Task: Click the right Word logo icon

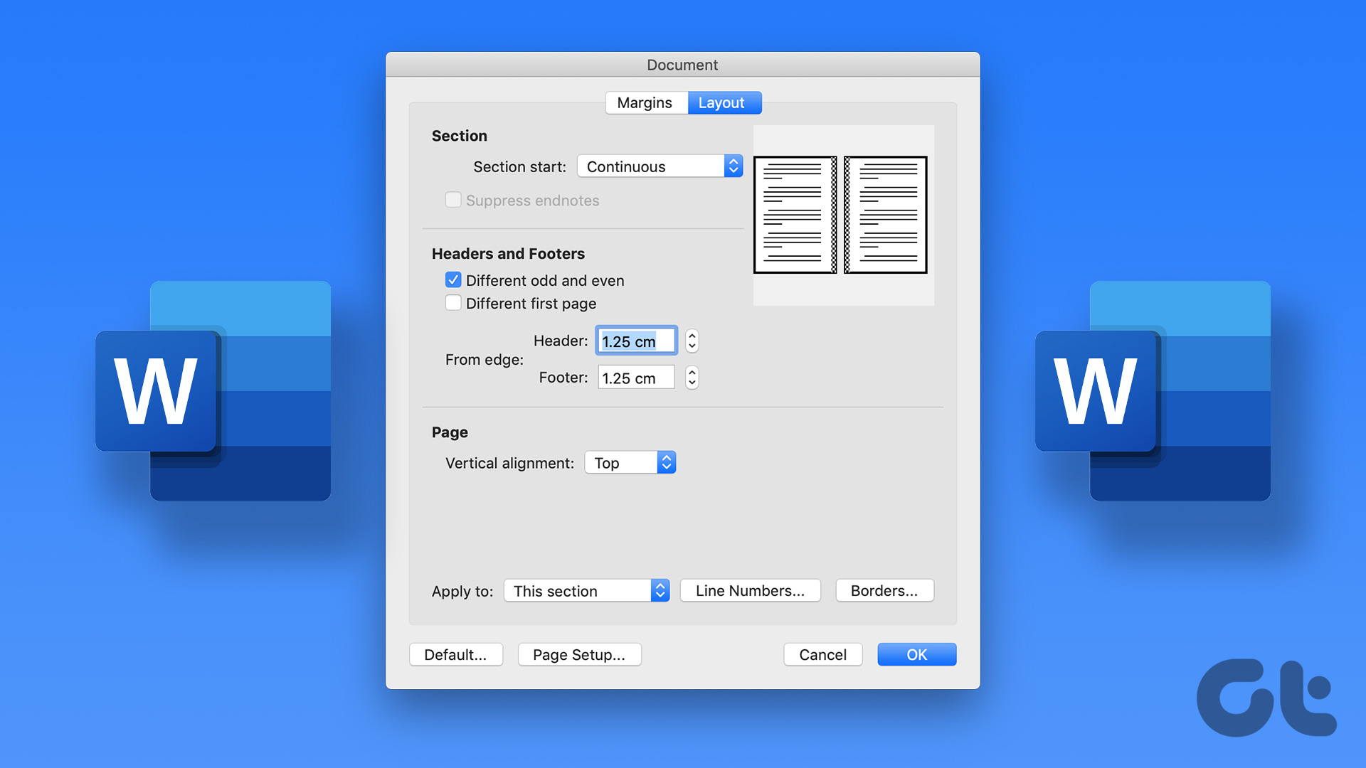Action: (x=1153, y=391)
